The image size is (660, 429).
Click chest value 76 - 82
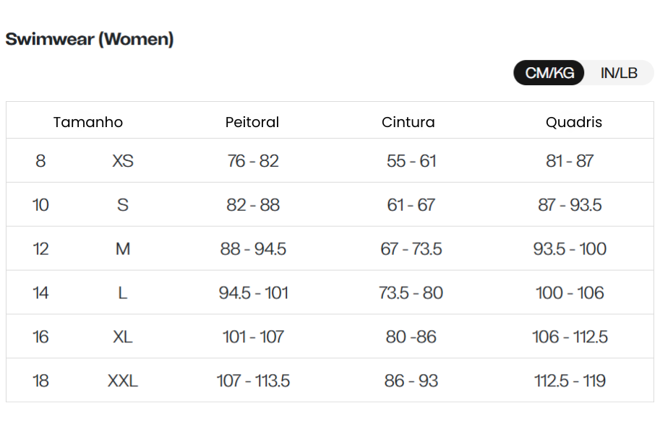tap(253, 160)
